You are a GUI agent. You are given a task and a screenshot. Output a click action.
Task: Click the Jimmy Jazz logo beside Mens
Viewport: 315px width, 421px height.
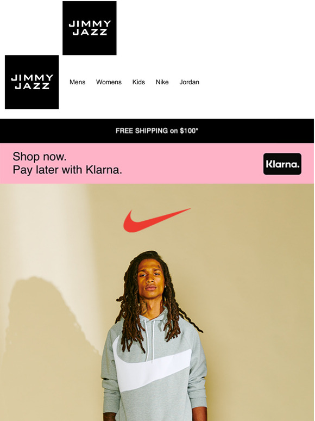(31, 82)
